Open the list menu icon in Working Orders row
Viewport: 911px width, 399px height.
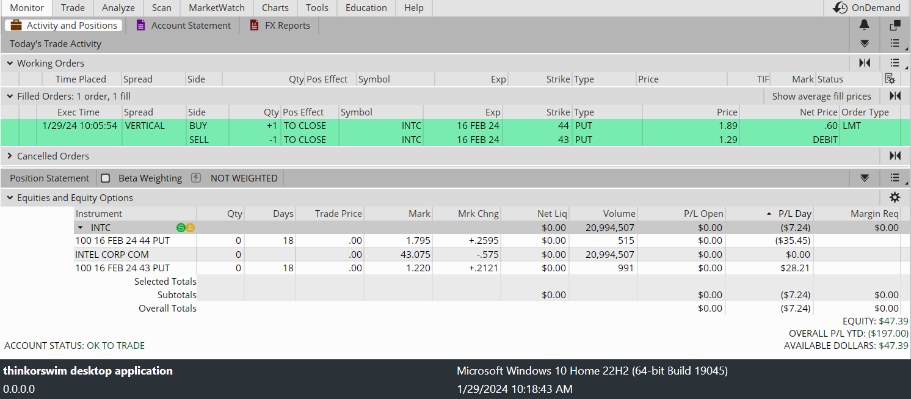(x=895, y=62)
